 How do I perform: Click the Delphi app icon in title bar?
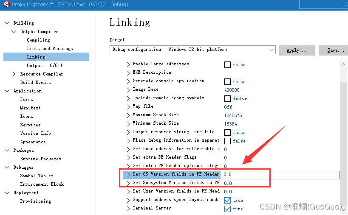[x=6, y=4]
